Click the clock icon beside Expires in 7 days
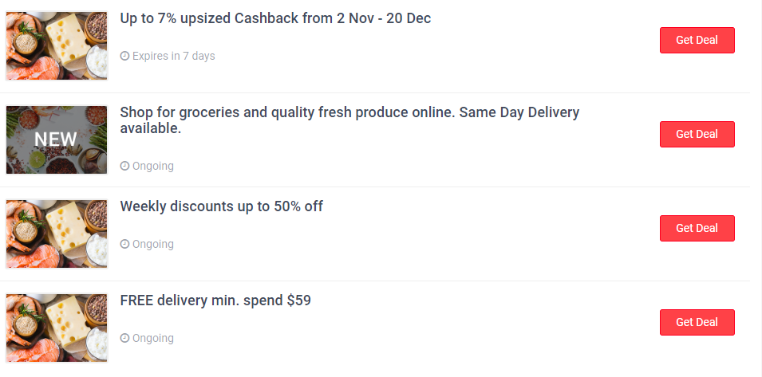Viewport: 762px width, 377px height. tap(124, 56)
